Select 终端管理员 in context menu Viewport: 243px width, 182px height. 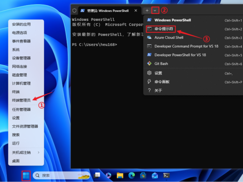[26, 100]
